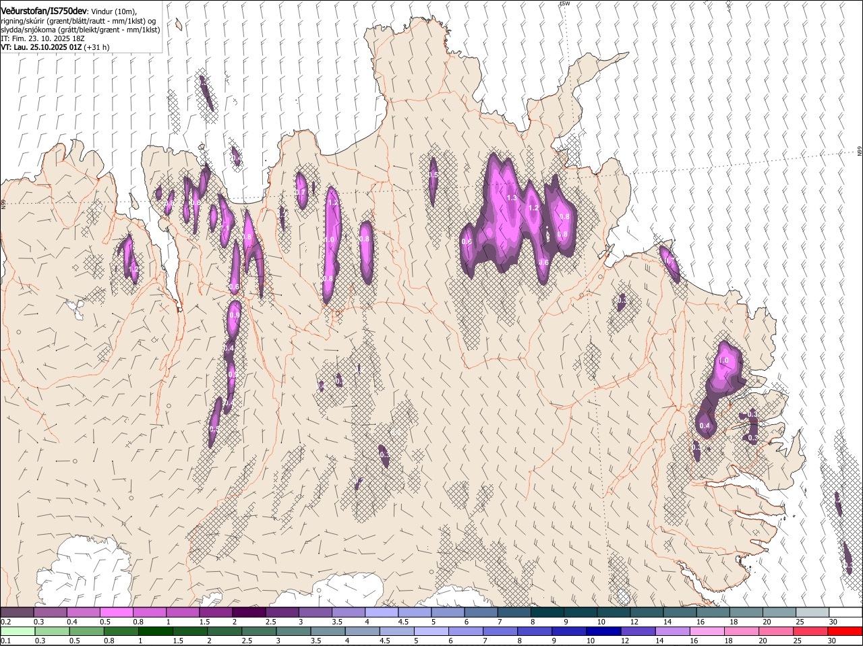
Task: Click the 15W longitude label at top
Action: pos(564,4)
